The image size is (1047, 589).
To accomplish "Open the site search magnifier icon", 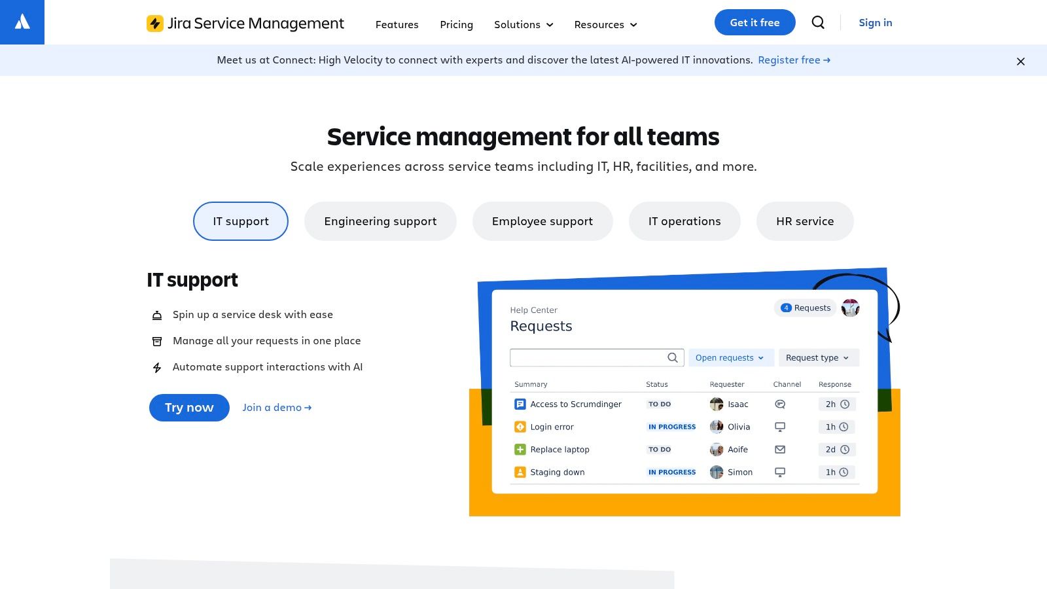I will pos(818,22).
